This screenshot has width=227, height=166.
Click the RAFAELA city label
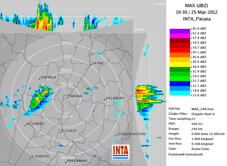pos(49,77)
